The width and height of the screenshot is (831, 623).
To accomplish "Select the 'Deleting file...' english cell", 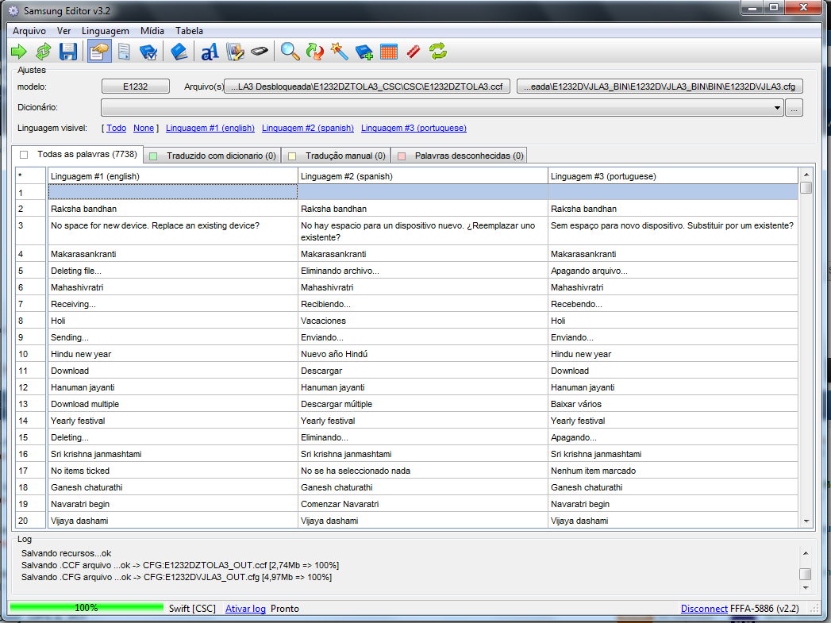I will click(173, 271).
